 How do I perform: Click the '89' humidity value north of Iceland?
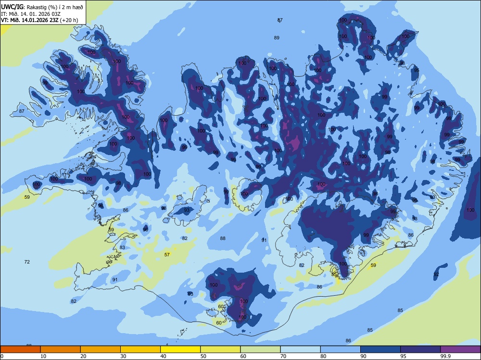coord(277,37)
